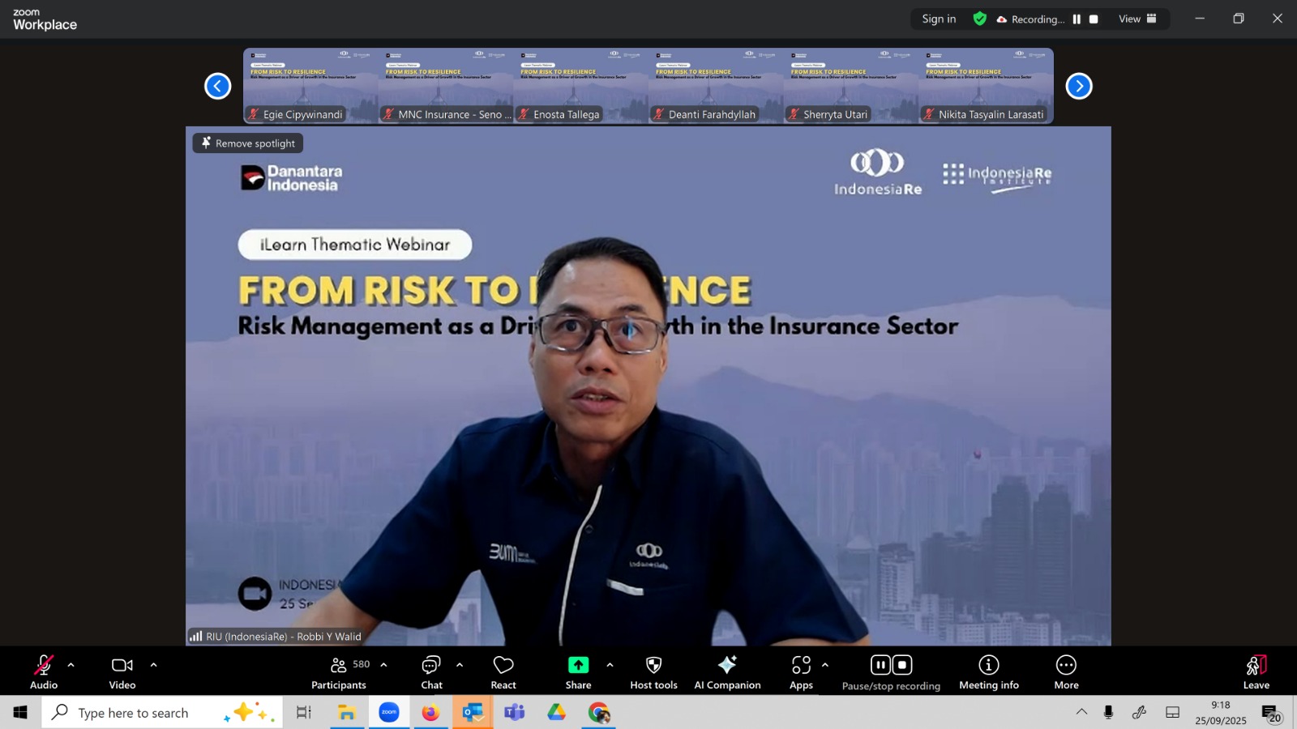This screenshot has width=1297, height=729.
Task: Click the Sign in button
Action: 939,19
